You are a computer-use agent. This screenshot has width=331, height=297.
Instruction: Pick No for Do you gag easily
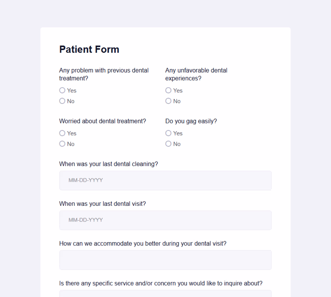(168, 144)
